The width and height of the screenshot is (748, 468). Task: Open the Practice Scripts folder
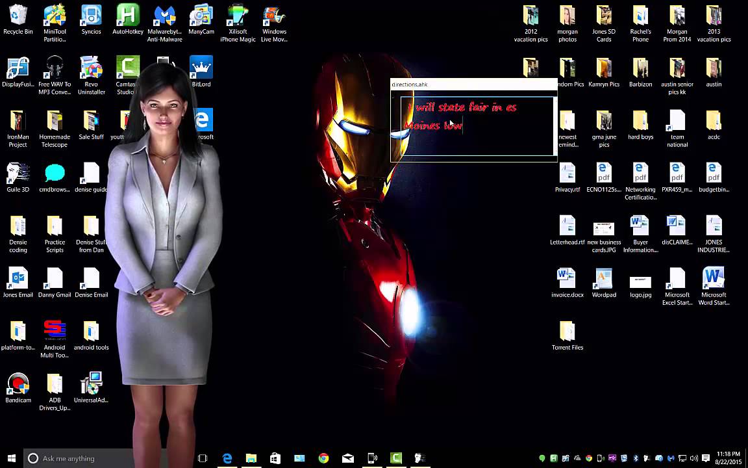tap(55, 233)
